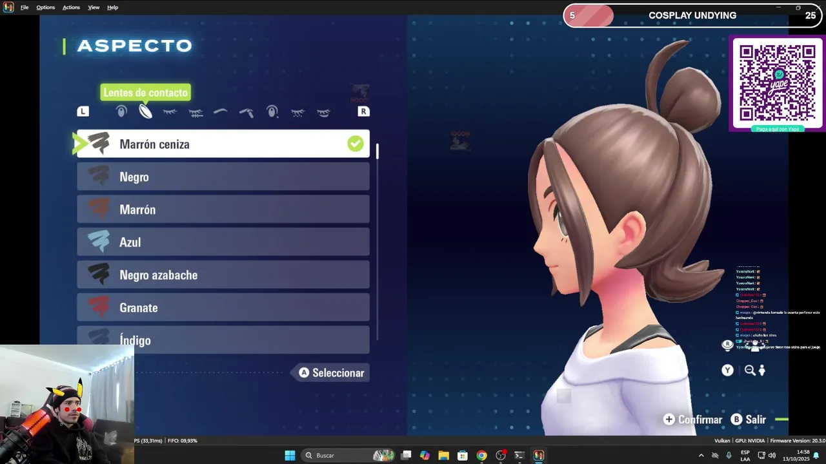826x464 pixels.
Task: Choose the Azul lens color
Action: [223, 242]
